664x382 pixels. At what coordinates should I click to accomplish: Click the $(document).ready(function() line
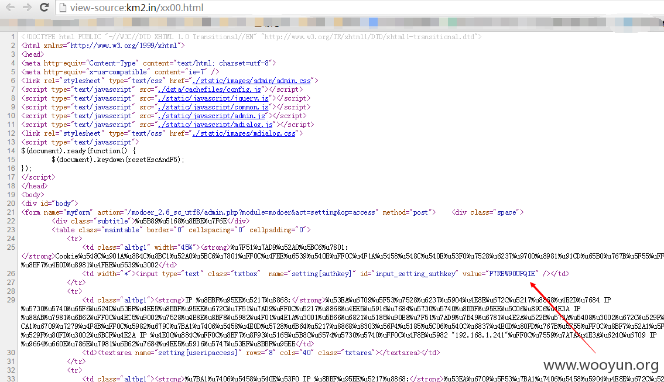point(79,151)
